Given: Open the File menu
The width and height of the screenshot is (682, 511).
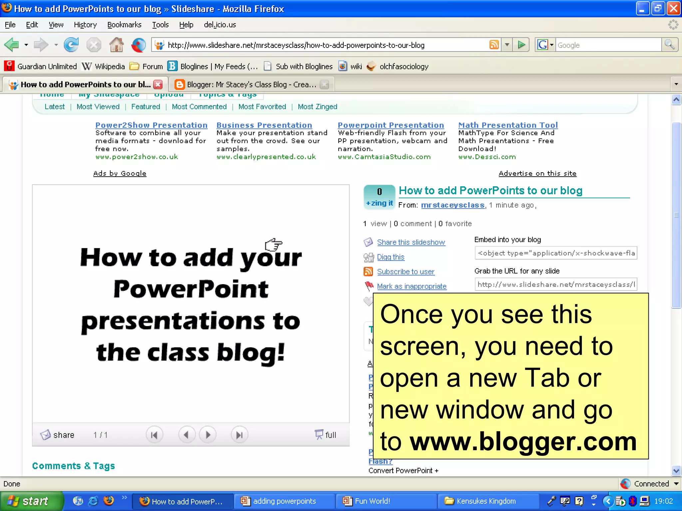Looking at the screenshot, I should coord(10,25).
